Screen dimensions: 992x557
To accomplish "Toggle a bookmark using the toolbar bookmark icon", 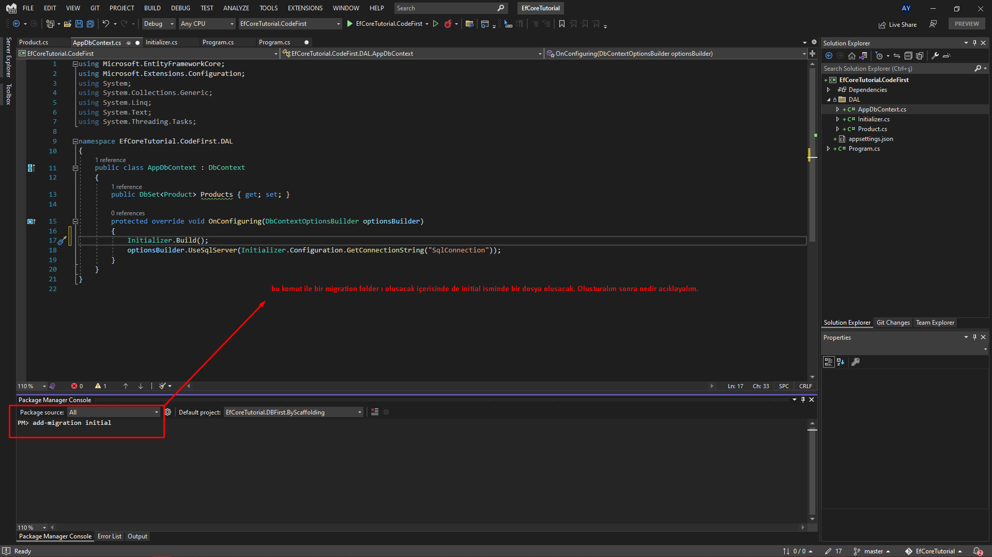I will tap(562, 24).
